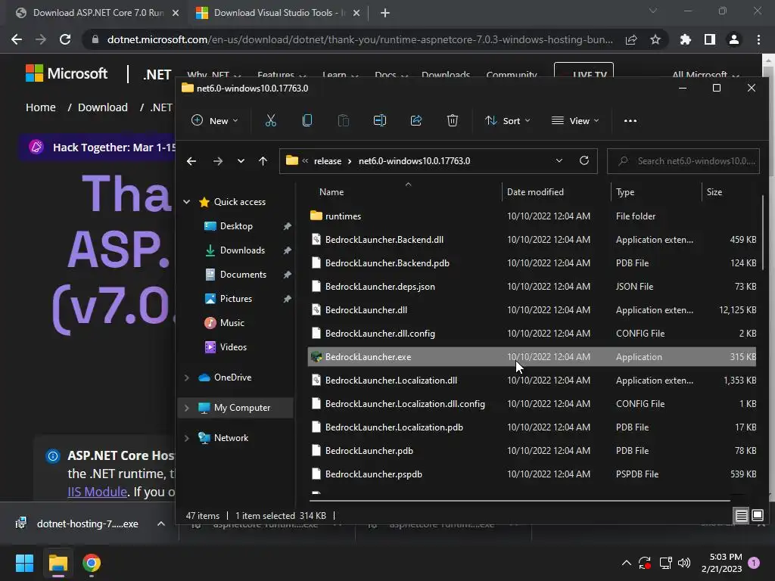Click the volume speaker tray icon
Viewport: 775px width, 581px height.
[684, 563]
